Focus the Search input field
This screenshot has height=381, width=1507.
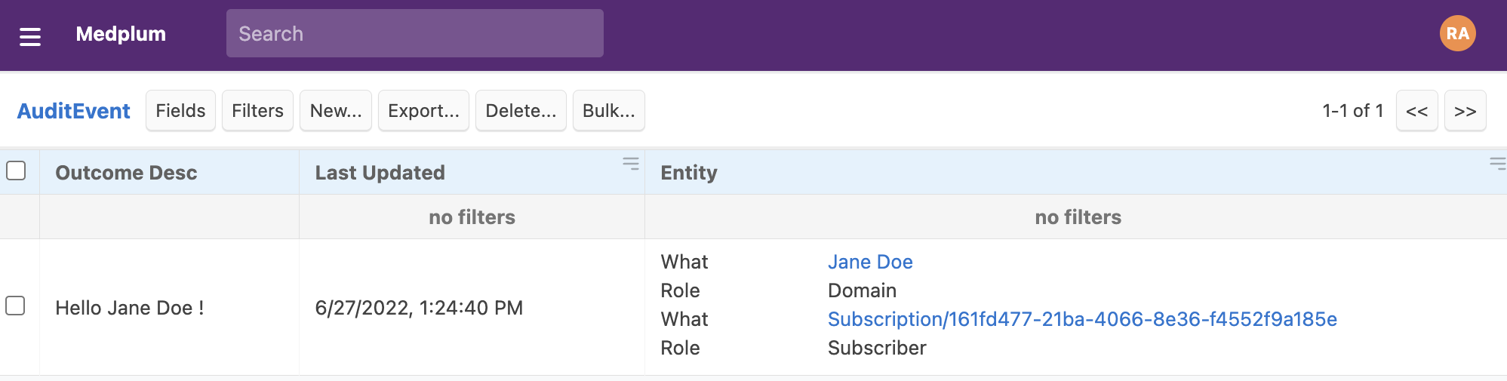[414, 34]
